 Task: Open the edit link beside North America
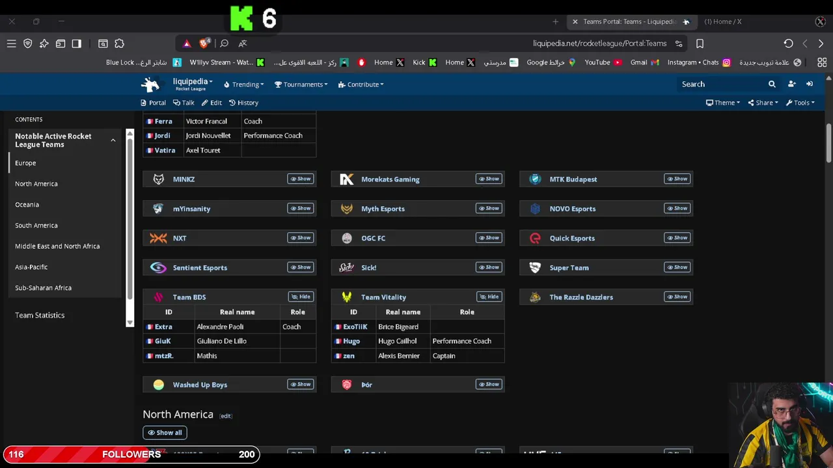point(226,416)
